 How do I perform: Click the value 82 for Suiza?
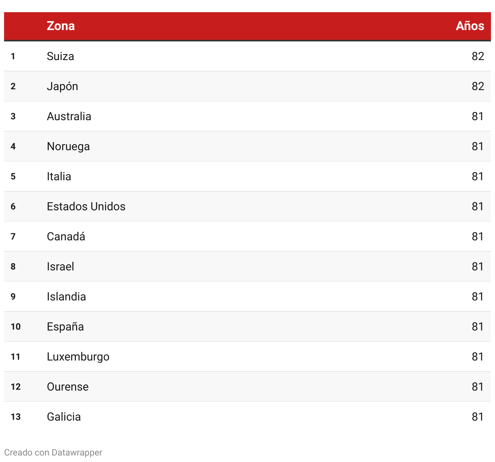478,56
